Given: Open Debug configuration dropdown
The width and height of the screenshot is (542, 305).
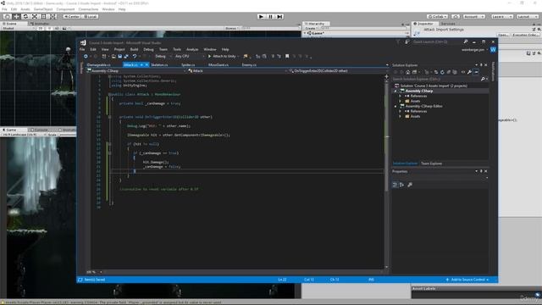Looking at the screenshot, I should [x=163, y=56].
